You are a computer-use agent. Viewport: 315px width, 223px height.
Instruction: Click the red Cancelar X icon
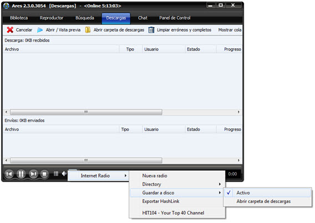click(x=10, y=30)
